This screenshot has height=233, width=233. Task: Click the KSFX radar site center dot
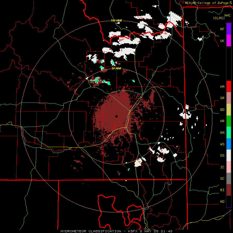click(116, 116)
